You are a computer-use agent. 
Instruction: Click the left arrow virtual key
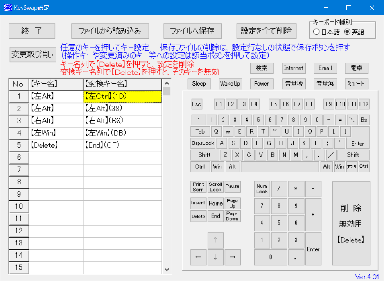pos(198,257)
